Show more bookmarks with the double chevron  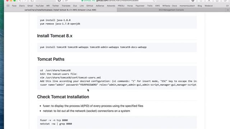227,6
